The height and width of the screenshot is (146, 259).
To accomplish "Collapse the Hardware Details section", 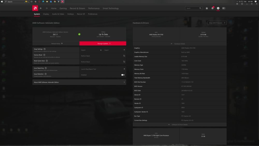I will pyautogui.click(x=180, y=44).
